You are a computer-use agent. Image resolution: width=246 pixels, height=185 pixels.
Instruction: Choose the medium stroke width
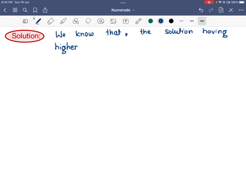(x=192, y=21)
